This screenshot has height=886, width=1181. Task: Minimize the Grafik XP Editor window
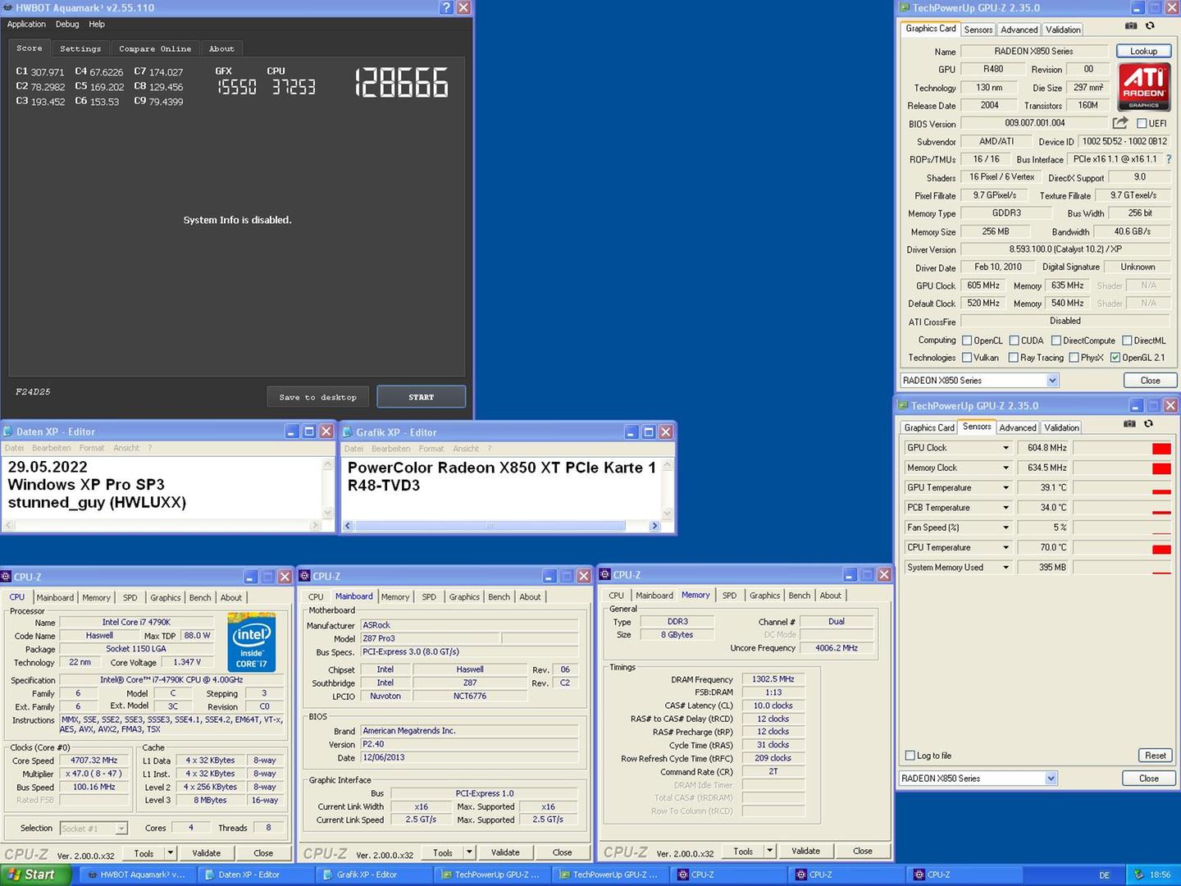tap(631, 432)
